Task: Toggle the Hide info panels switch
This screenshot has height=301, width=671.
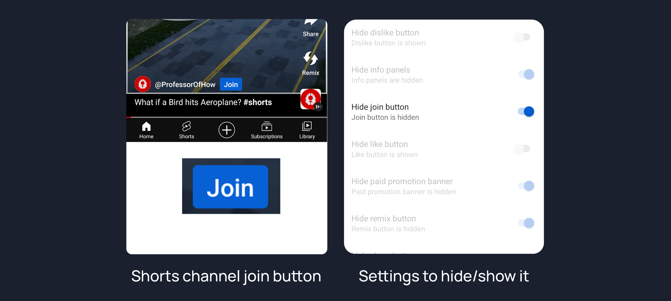Action: point(526,74)
